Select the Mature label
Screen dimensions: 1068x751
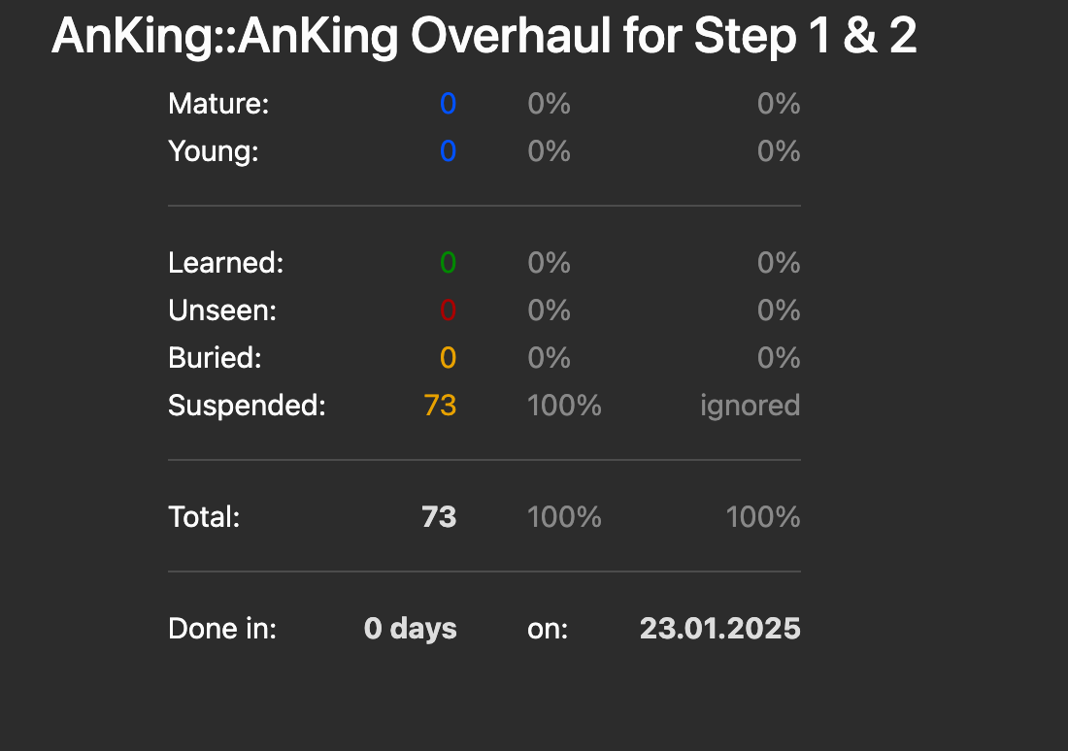[218, 104]
